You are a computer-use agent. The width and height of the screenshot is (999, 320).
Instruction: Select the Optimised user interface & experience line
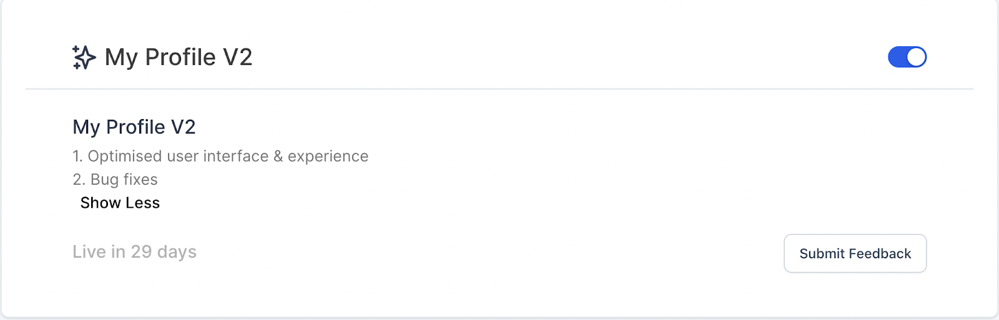(x=220, y=156)
